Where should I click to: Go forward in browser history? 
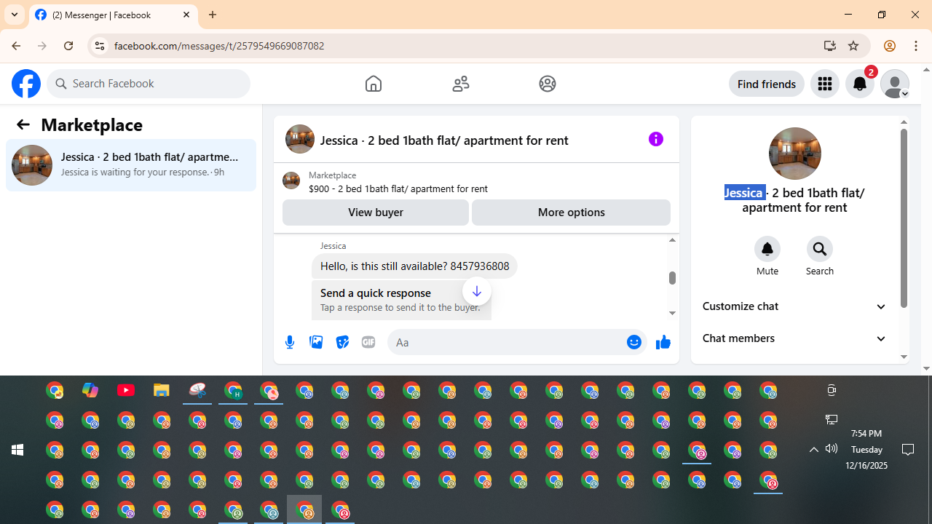pyautogui.click(x=42, y=46)
